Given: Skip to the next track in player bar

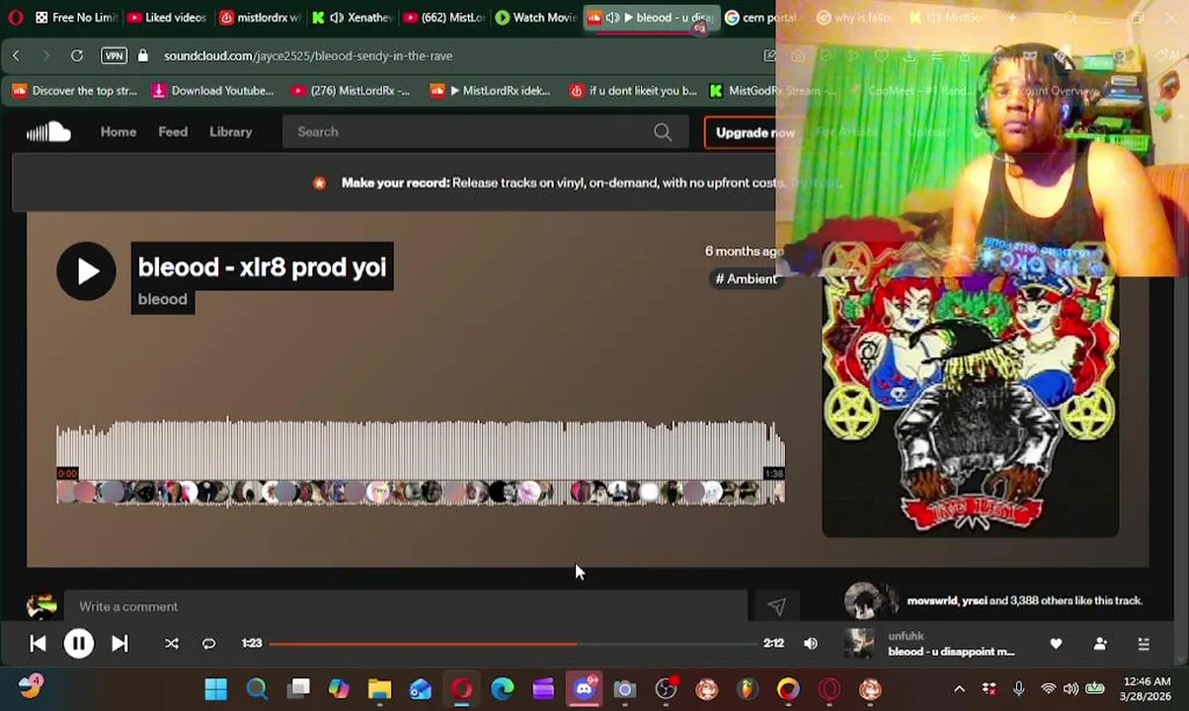Looking at the screenshot, I should point(119,644).
